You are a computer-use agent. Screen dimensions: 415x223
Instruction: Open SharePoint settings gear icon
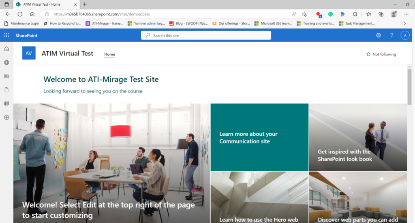[x=379, y=36]
